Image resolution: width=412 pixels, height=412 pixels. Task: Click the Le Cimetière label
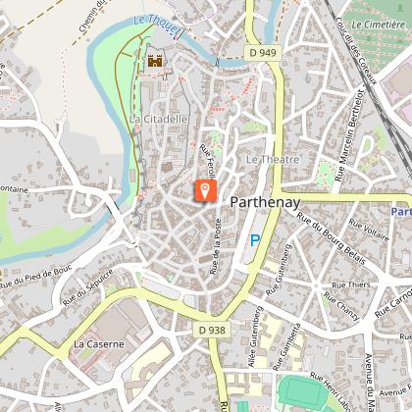click(379, 25)
